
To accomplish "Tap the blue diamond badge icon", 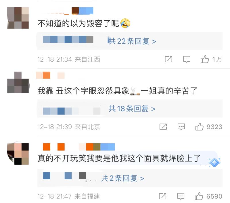I will coord(214,162).
